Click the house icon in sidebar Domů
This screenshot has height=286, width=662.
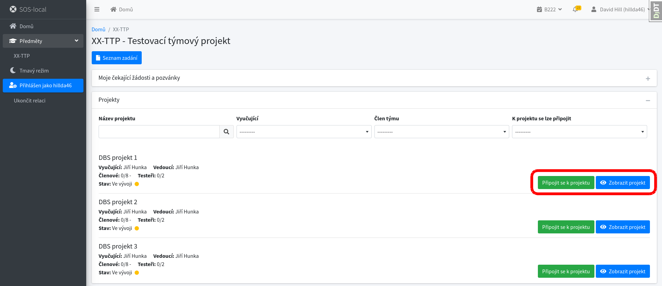(13, 26)
